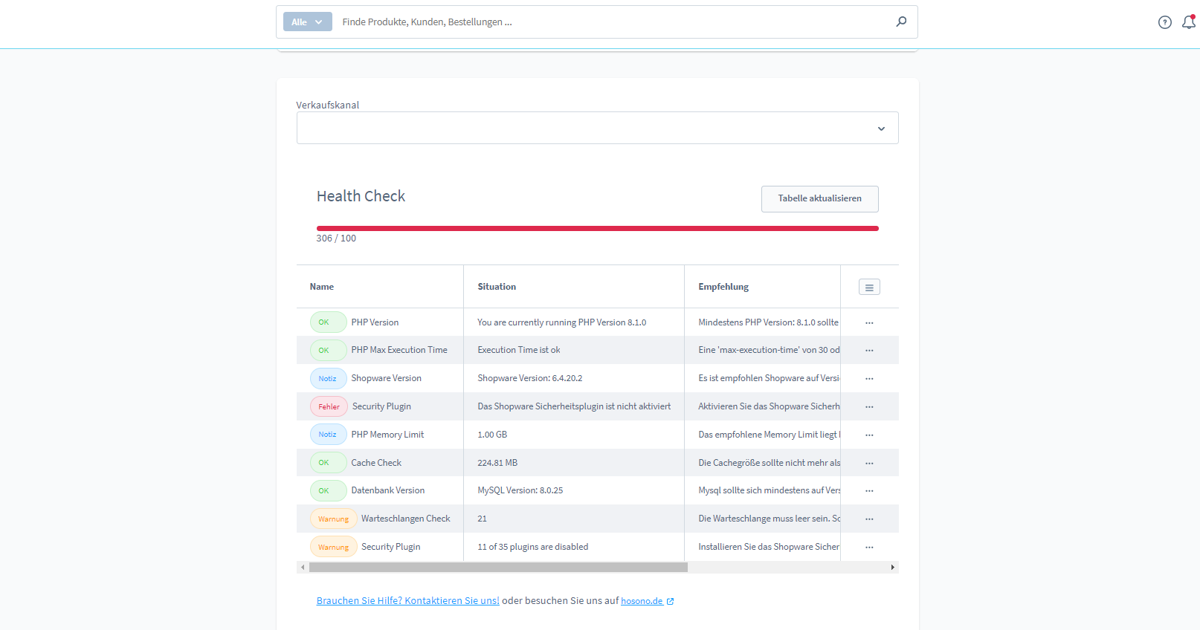Click 'Execution Time ist ok' cell
This screenshot has height=630, width=1200.
pos(519,350)
